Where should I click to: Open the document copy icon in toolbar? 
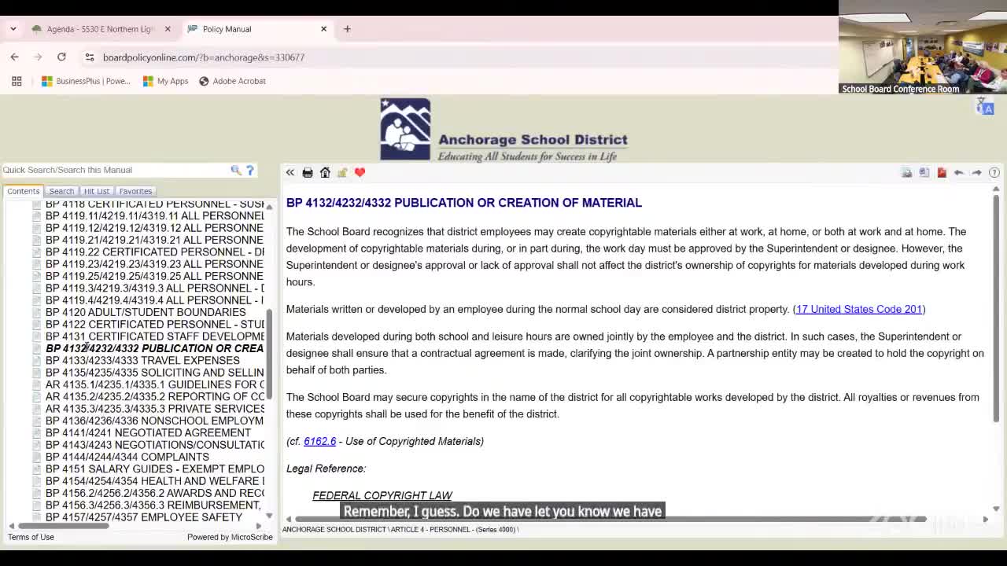pos(924,173)
